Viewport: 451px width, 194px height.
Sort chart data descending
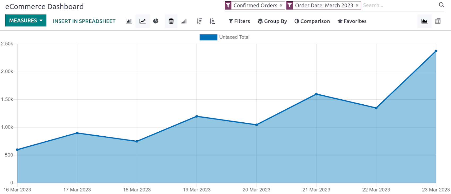click(x=199, y=21)
